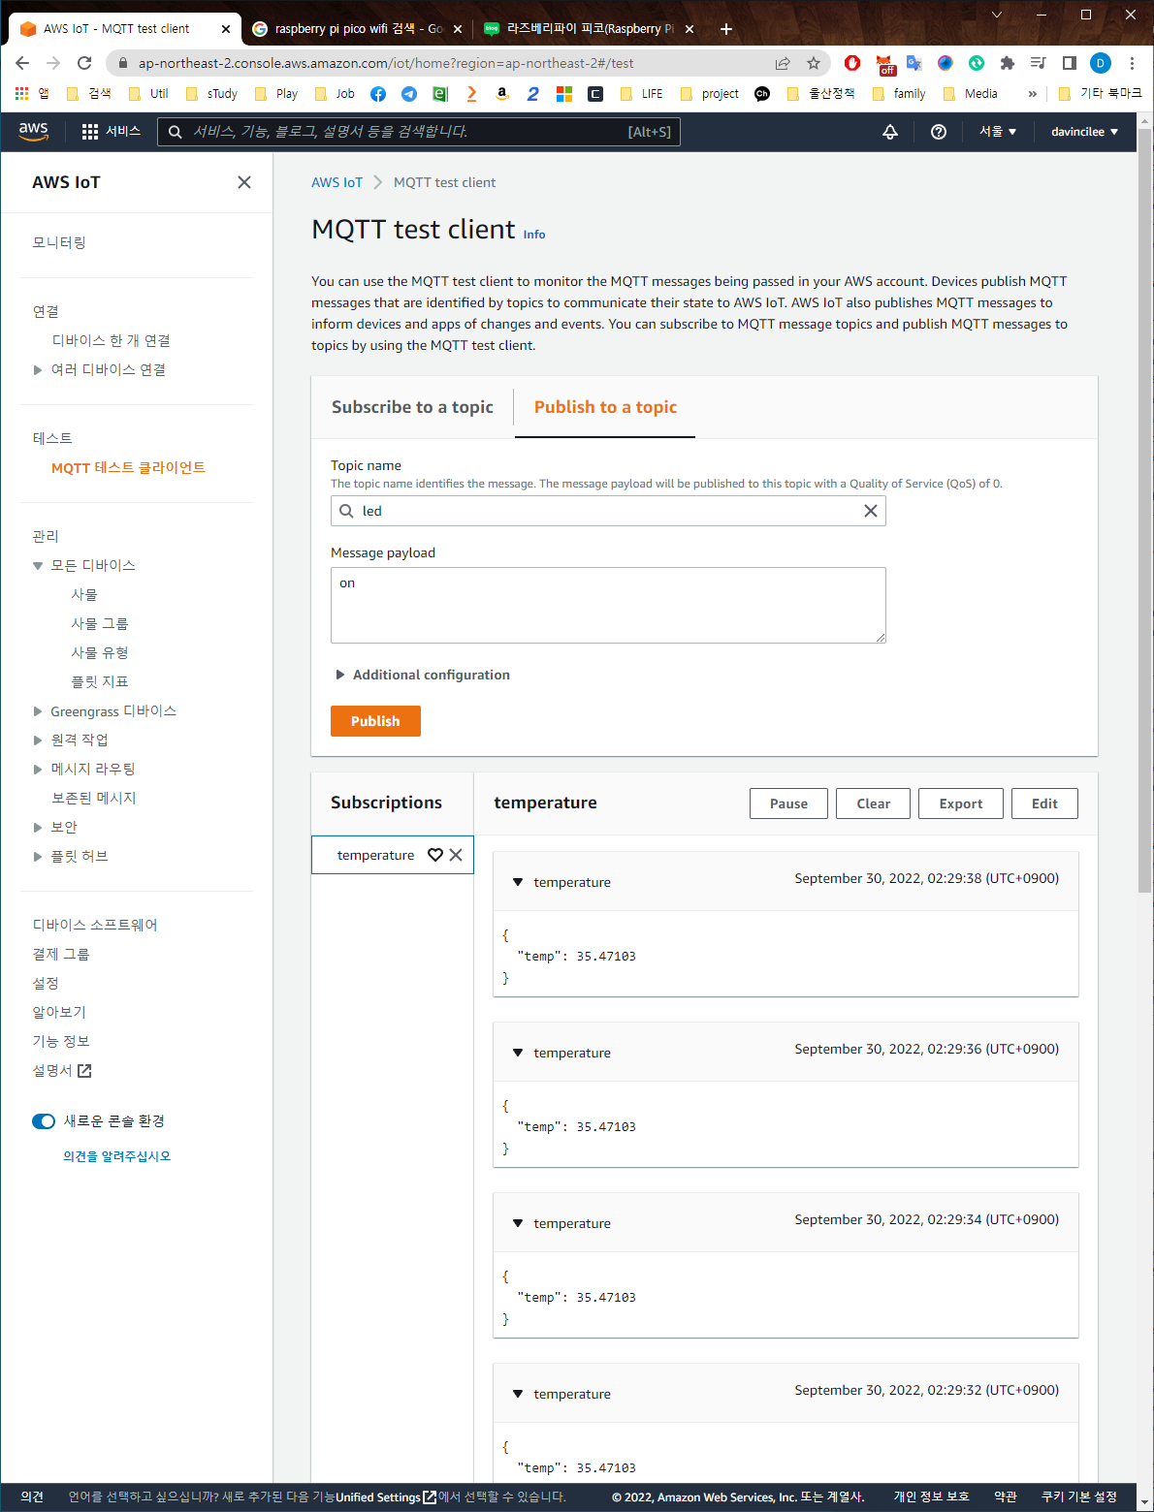Click the orange Publish button

(375, 721)
